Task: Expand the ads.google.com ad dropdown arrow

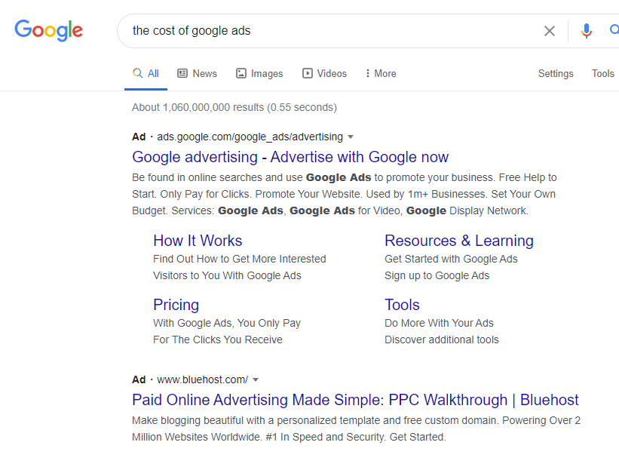Action: pos(351,137)
